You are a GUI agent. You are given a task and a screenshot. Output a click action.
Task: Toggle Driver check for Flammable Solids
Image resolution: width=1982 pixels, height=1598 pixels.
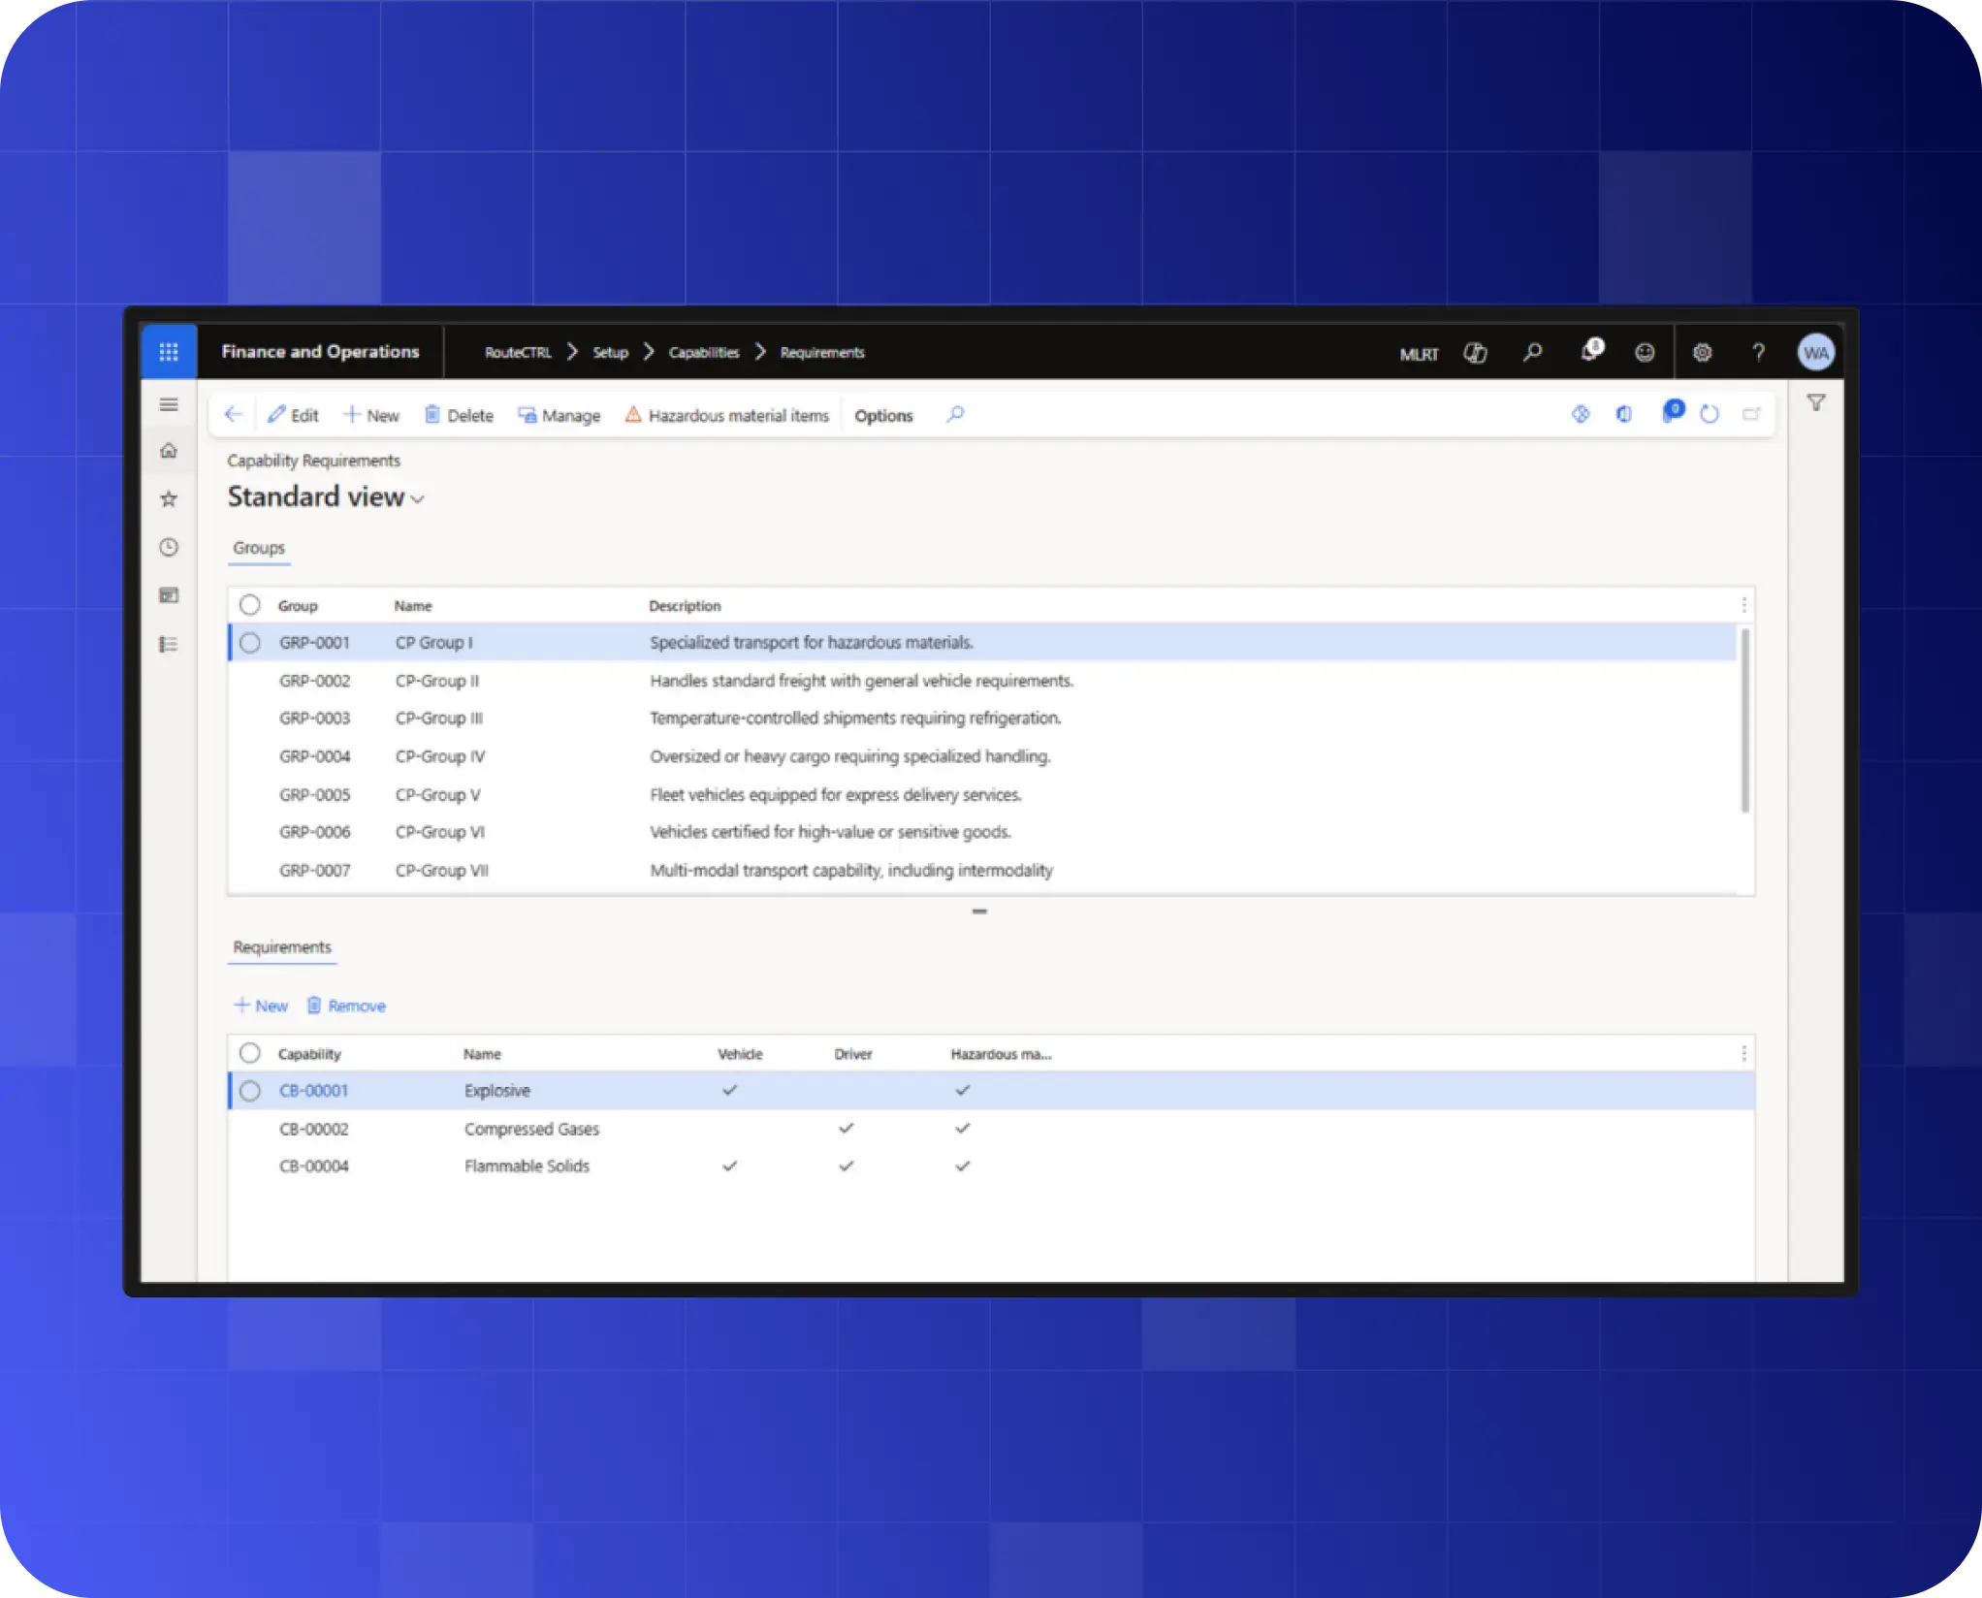(x=847, y=1167)
